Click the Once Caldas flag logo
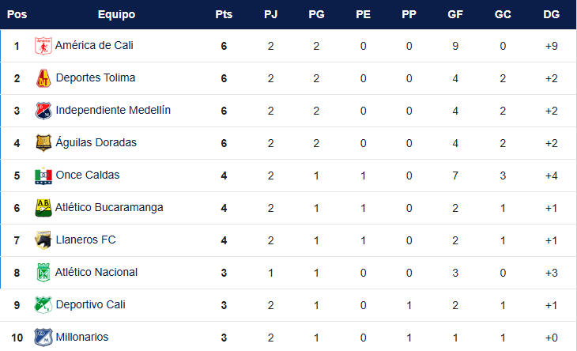Image resolution: width=577 pixels, height=351 pixels. tap(43, 175)
